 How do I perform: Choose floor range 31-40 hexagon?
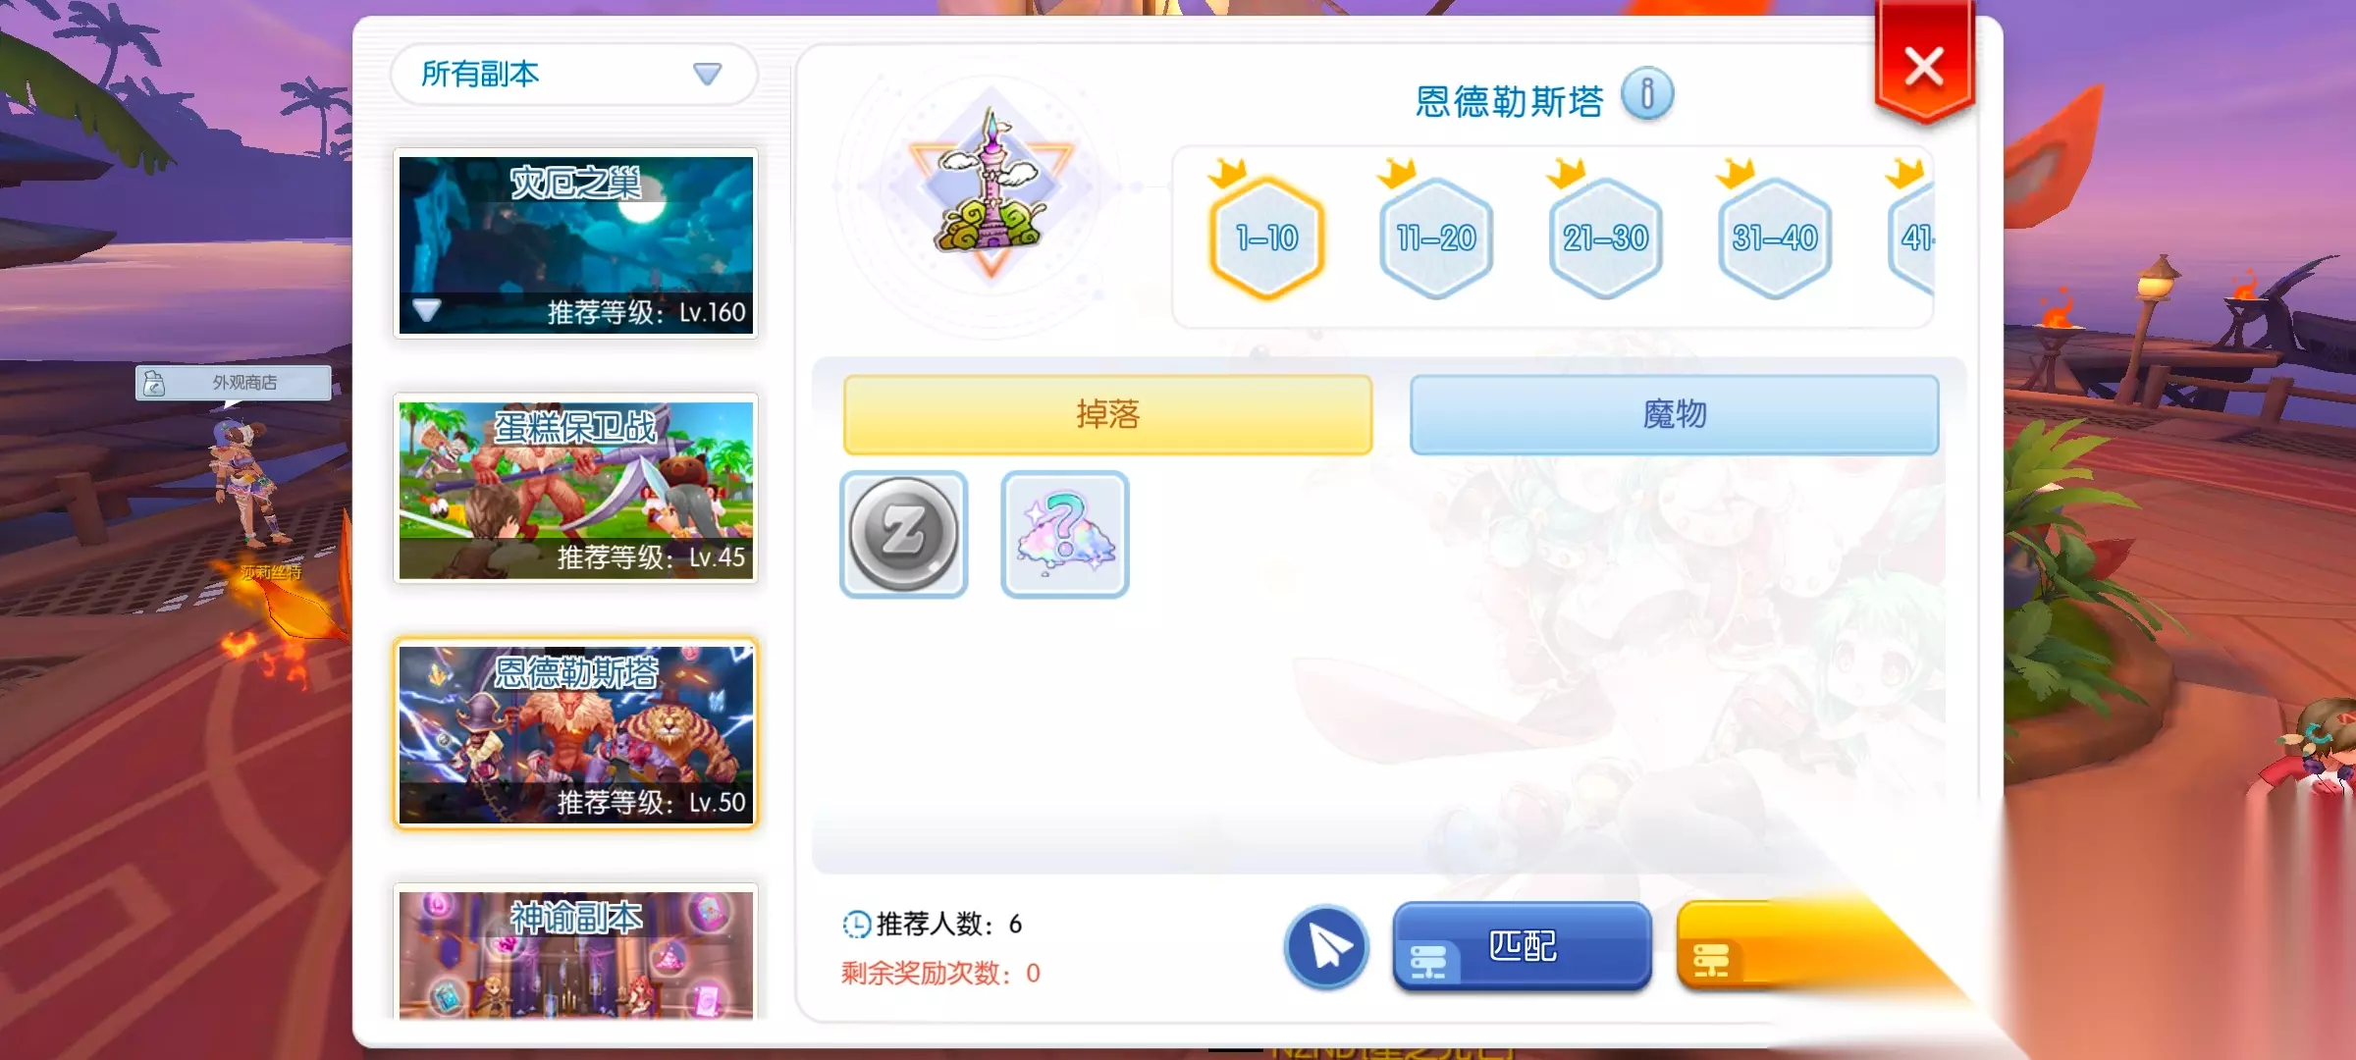[x=1775, y=237]
